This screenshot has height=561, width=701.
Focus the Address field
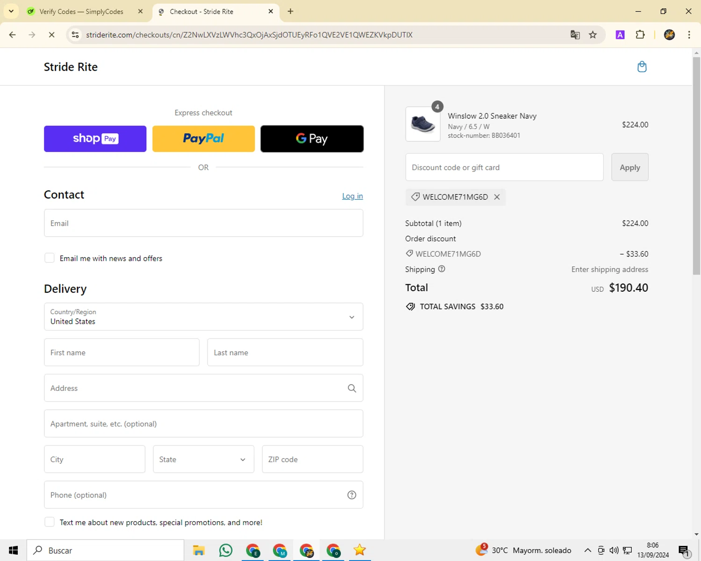(203, 388)
